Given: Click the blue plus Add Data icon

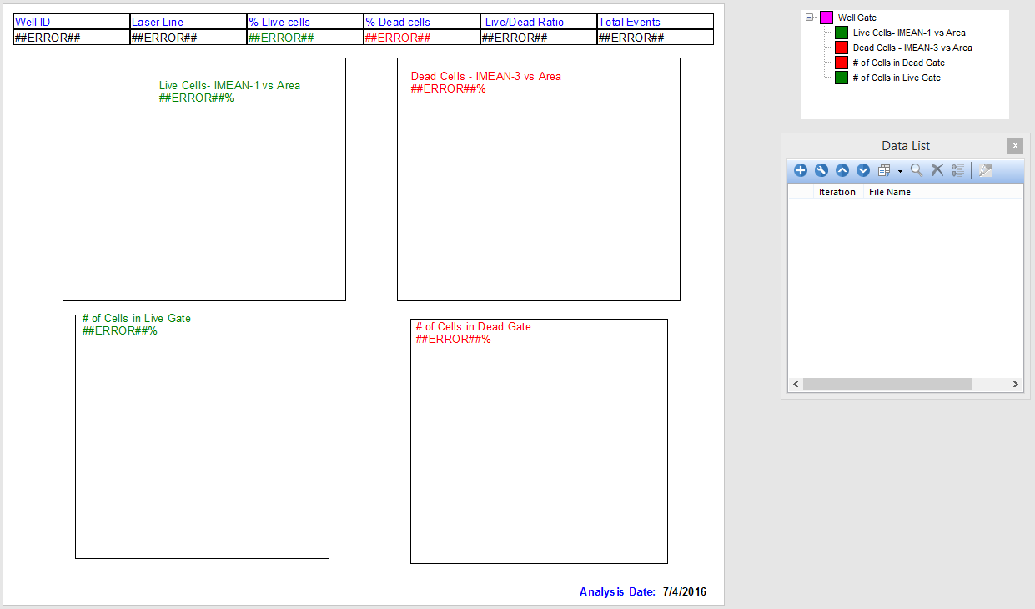Looking at the screenshot, I should 801,170.
